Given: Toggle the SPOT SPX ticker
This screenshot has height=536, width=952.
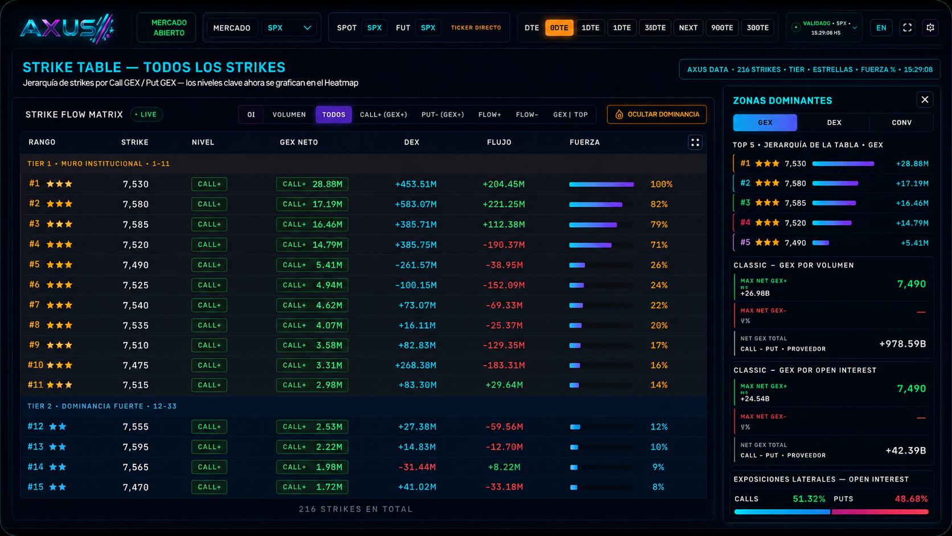Looking at the screenshot, I should coord(374,27).
